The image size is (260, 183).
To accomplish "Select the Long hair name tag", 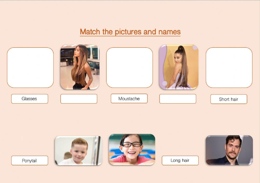I will pos(180,160).
